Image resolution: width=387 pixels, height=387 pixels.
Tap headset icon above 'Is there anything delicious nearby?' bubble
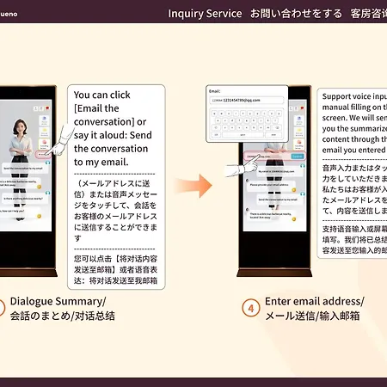(x=47, y=193)
